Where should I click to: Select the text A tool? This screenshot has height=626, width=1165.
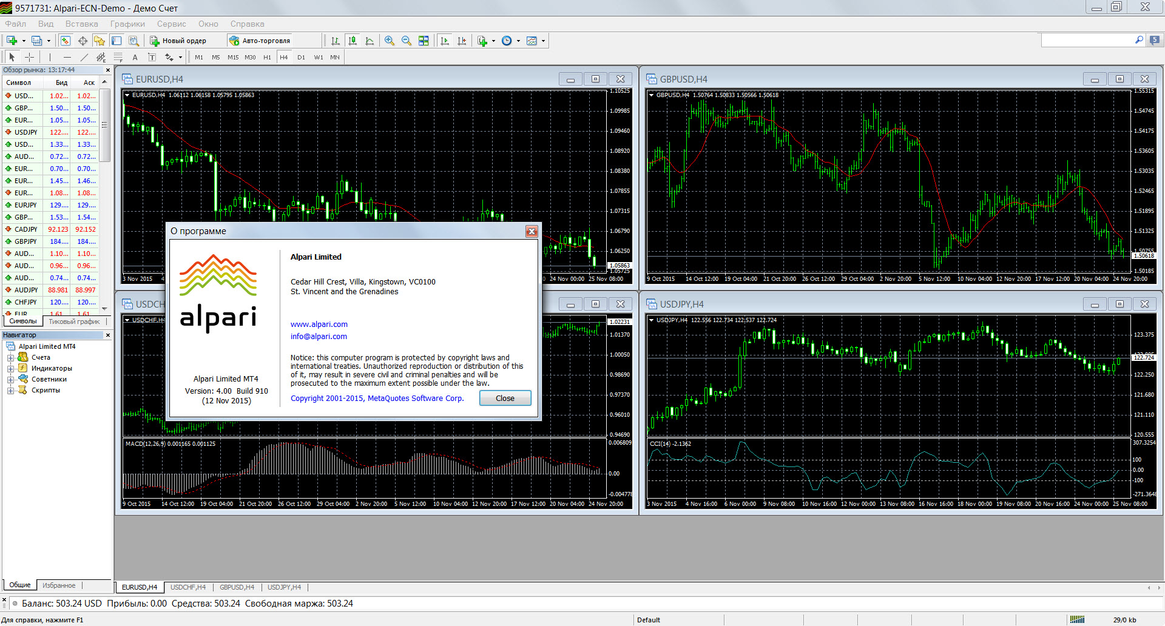(135, 57)
